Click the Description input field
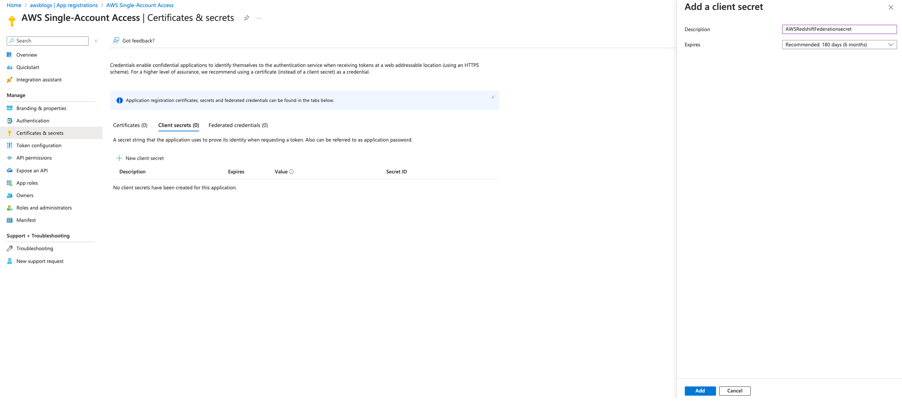The height and width of the screenshot is (414, 902). click(839, 29)
